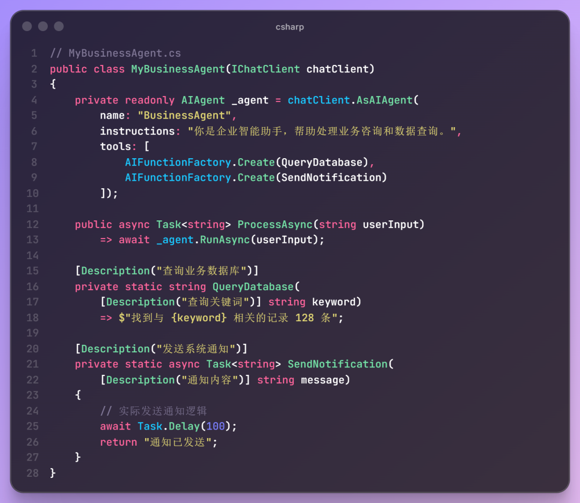The image size is (580, 503).
Task: Click line number 28 in the gutter
Action: [33, 473]
